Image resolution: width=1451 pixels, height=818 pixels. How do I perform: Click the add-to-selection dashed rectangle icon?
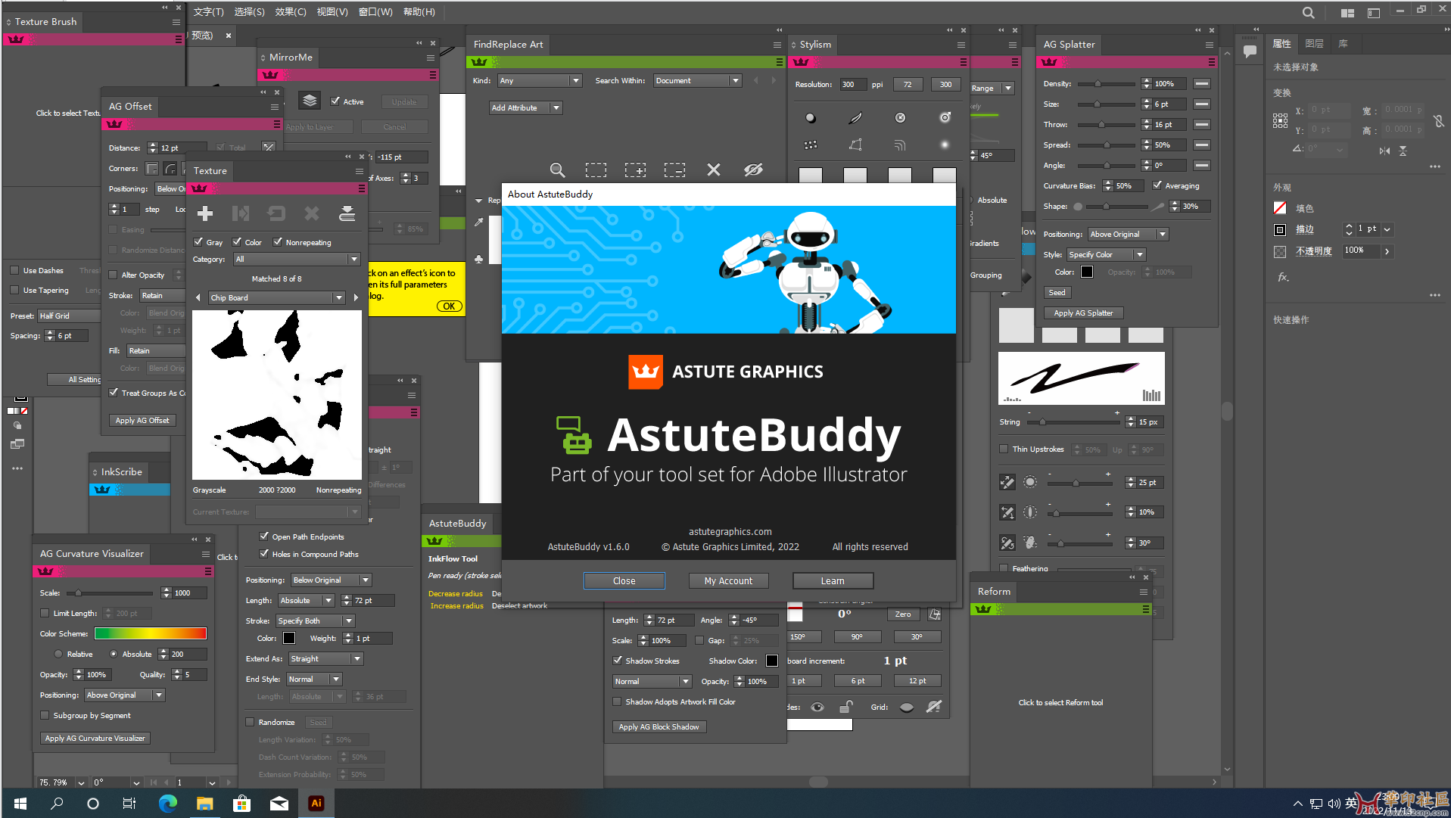635,170
